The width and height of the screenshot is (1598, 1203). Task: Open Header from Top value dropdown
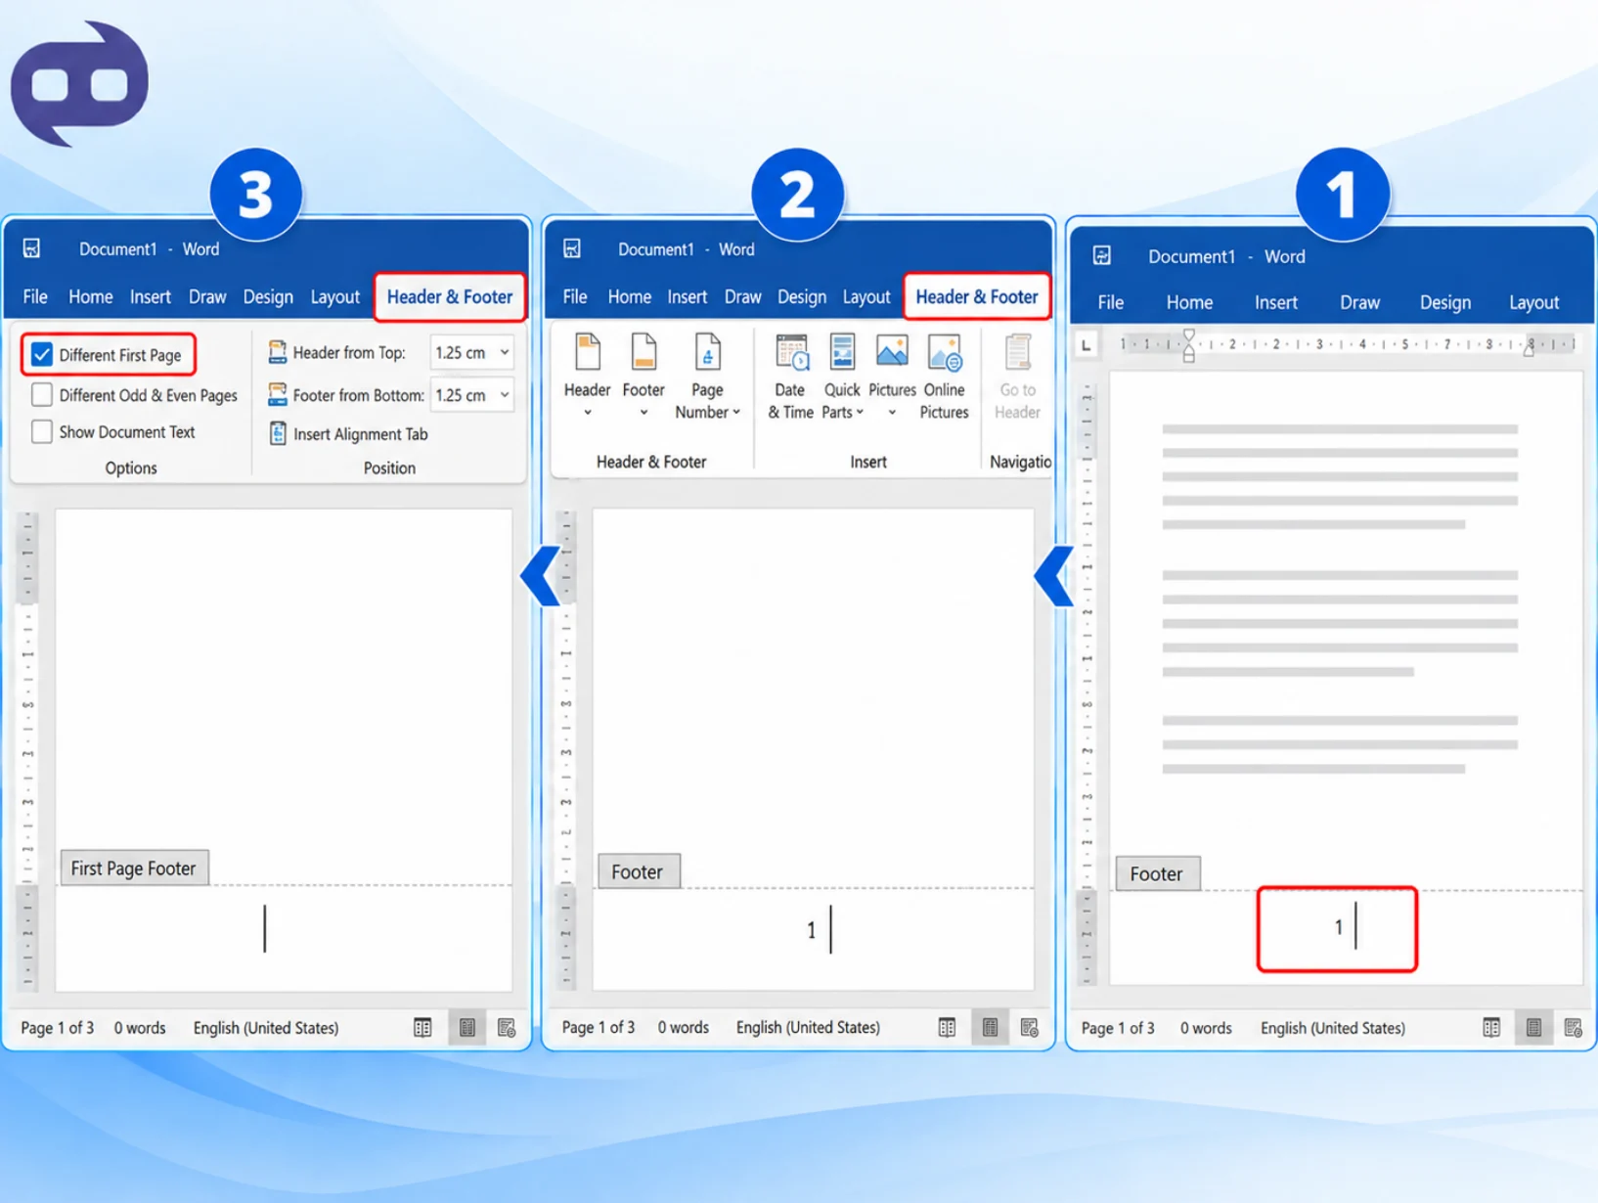505,352
